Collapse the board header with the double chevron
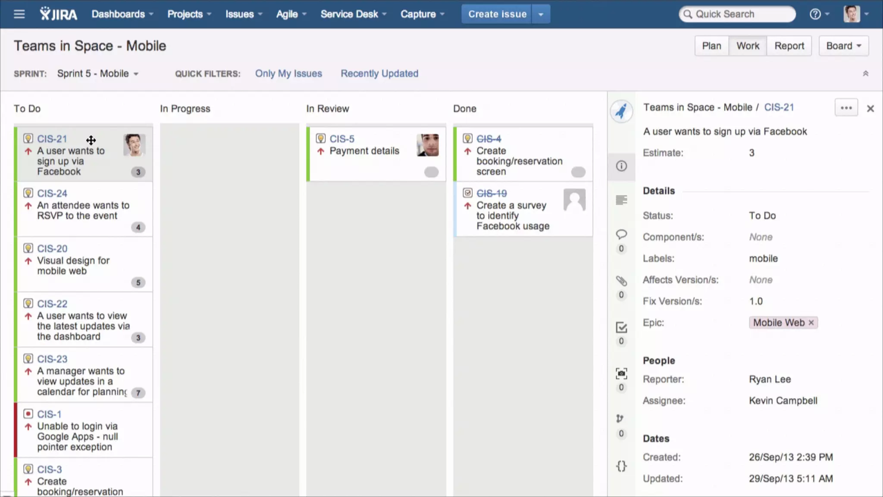Viewport: 883px width, 497px height. pos(865,74)
